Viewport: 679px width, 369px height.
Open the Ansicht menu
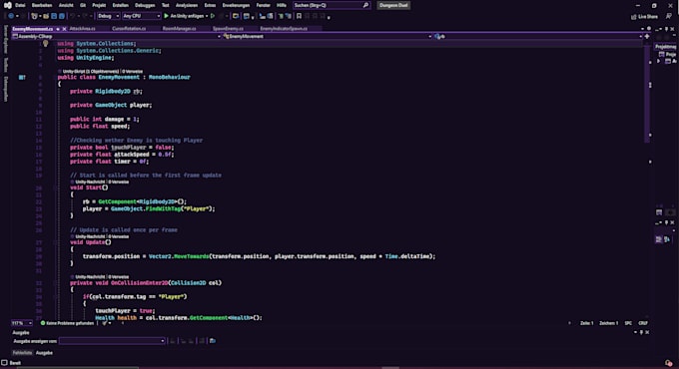click(66, 5)
